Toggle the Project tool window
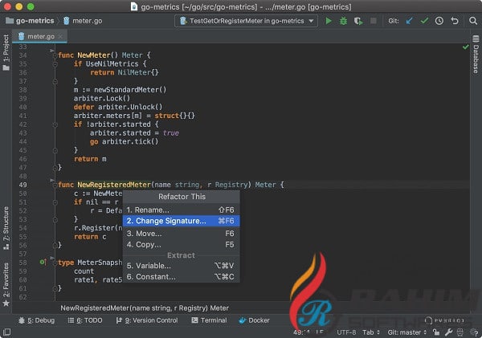The width and height of the screenshot is (482, 338). 6,53
